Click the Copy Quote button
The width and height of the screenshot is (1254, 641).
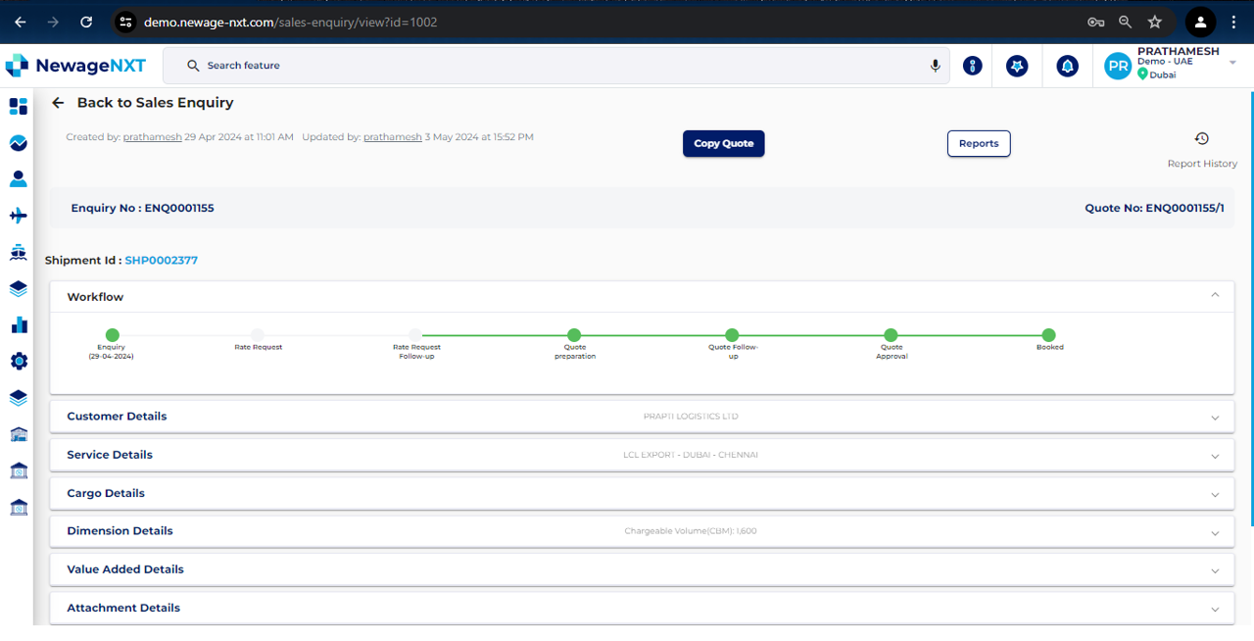click(723, 143)
